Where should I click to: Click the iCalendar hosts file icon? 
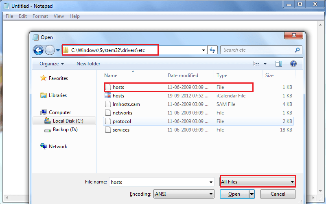[x=108, y=95]
